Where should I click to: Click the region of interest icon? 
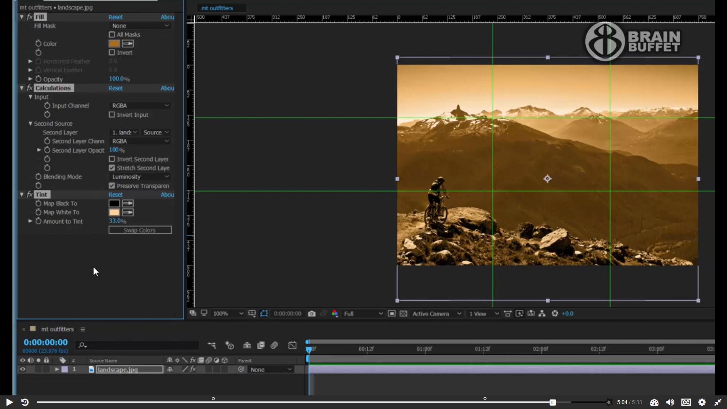click(392, 314)
